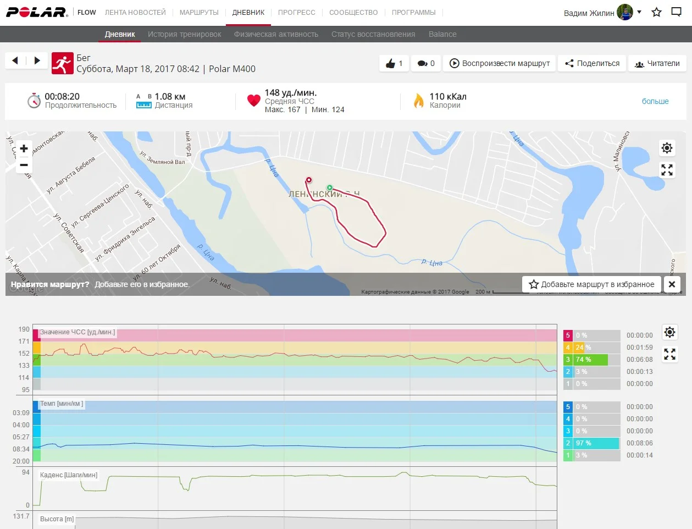
Task: Zoom out on the route map
Action: click(24, 165)
